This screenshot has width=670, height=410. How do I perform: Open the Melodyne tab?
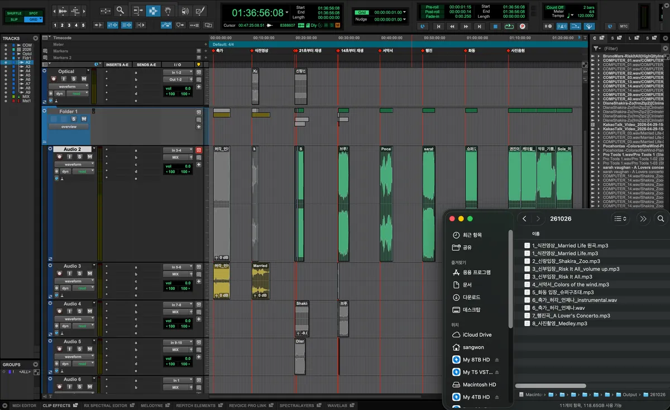[x=151, y=406]
